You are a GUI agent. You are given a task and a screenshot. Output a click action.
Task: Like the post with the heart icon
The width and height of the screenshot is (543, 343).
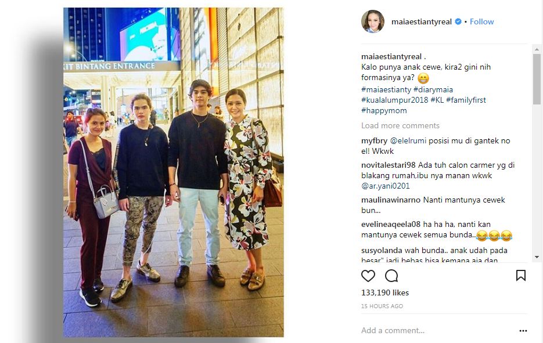click(x=368, y=276)
